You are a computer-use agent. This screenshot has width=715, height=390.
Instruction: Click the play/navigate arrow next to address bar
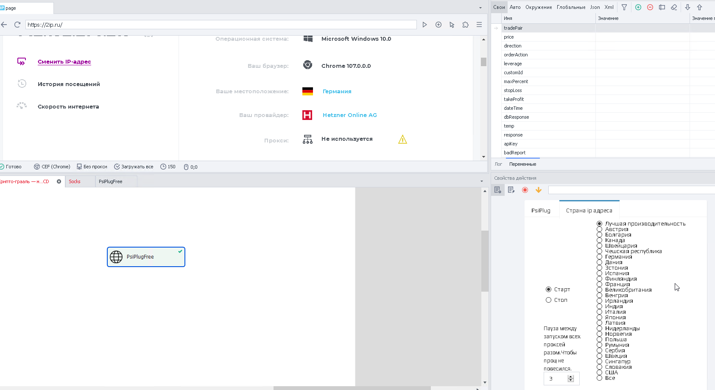(425, 25)
